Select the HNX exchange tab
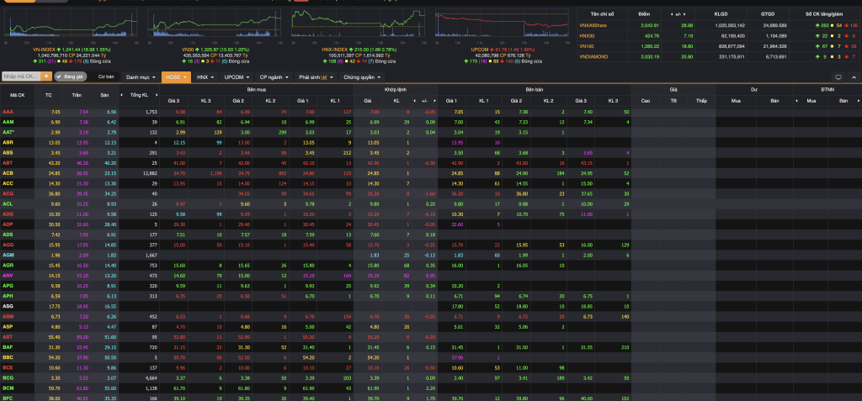 (205, 77)
